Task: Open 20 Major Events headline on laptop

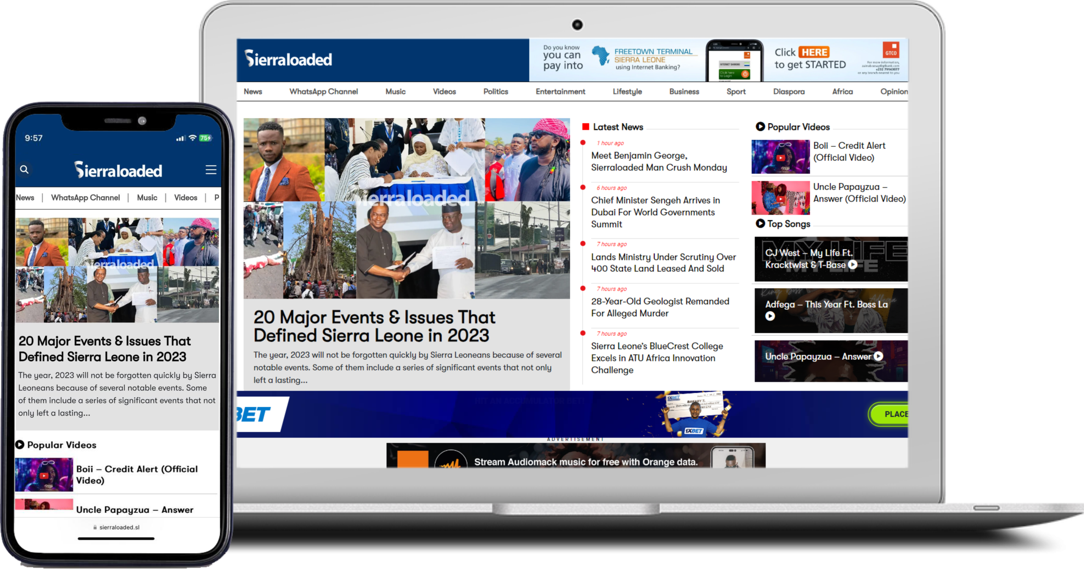Action: click(374, 326)
